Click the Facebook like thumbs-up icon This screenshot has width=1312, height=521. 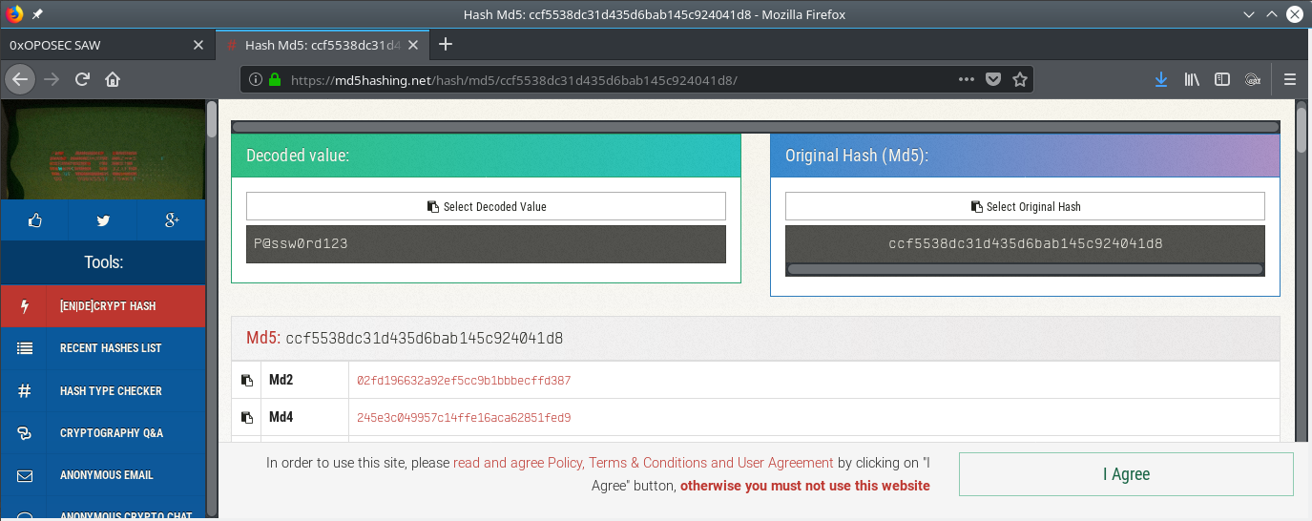coord(35,220)
